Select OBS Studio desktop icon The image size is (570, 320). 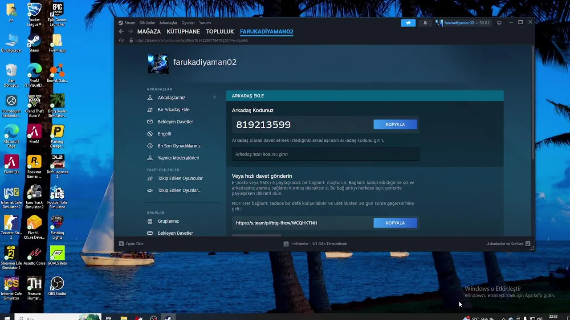57,286
